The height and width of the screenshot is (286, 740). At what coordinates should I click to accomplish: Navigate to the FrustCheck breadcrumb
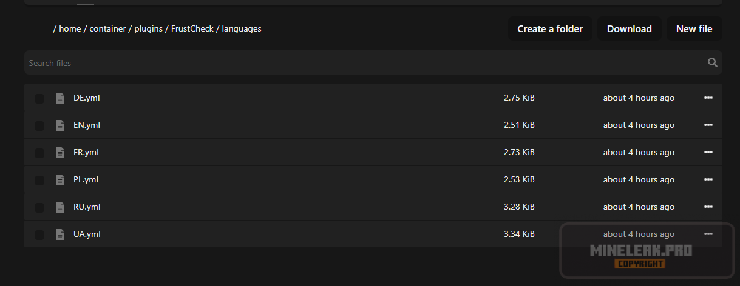coord(192,28)
